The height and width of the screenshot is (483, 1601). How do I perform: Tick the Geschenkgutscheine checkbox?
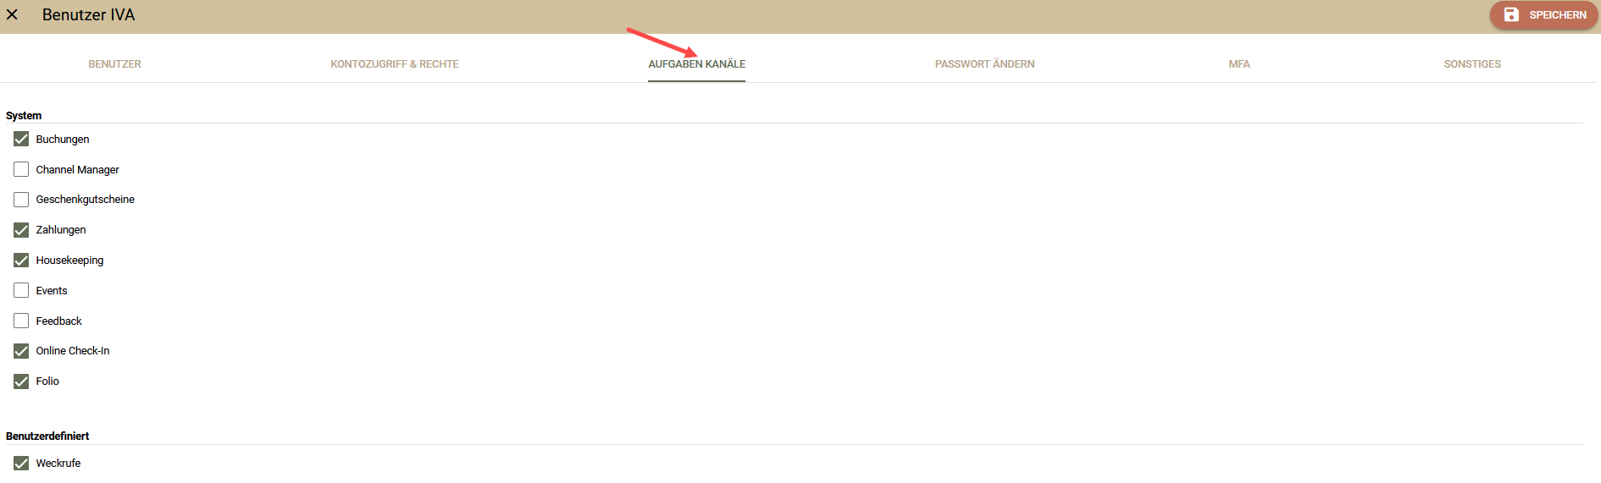click(21, 200)
